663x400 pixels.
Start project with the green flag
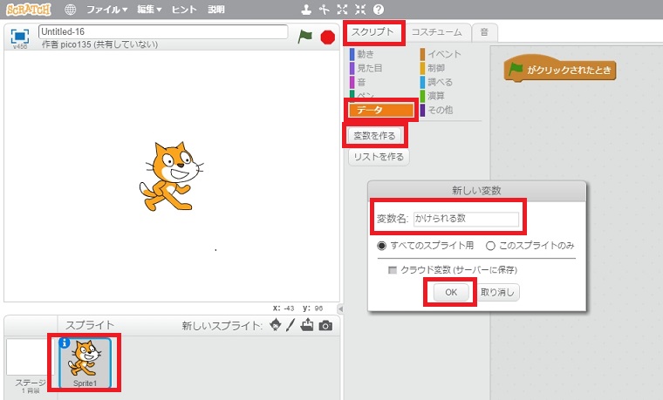coord(304,37)
